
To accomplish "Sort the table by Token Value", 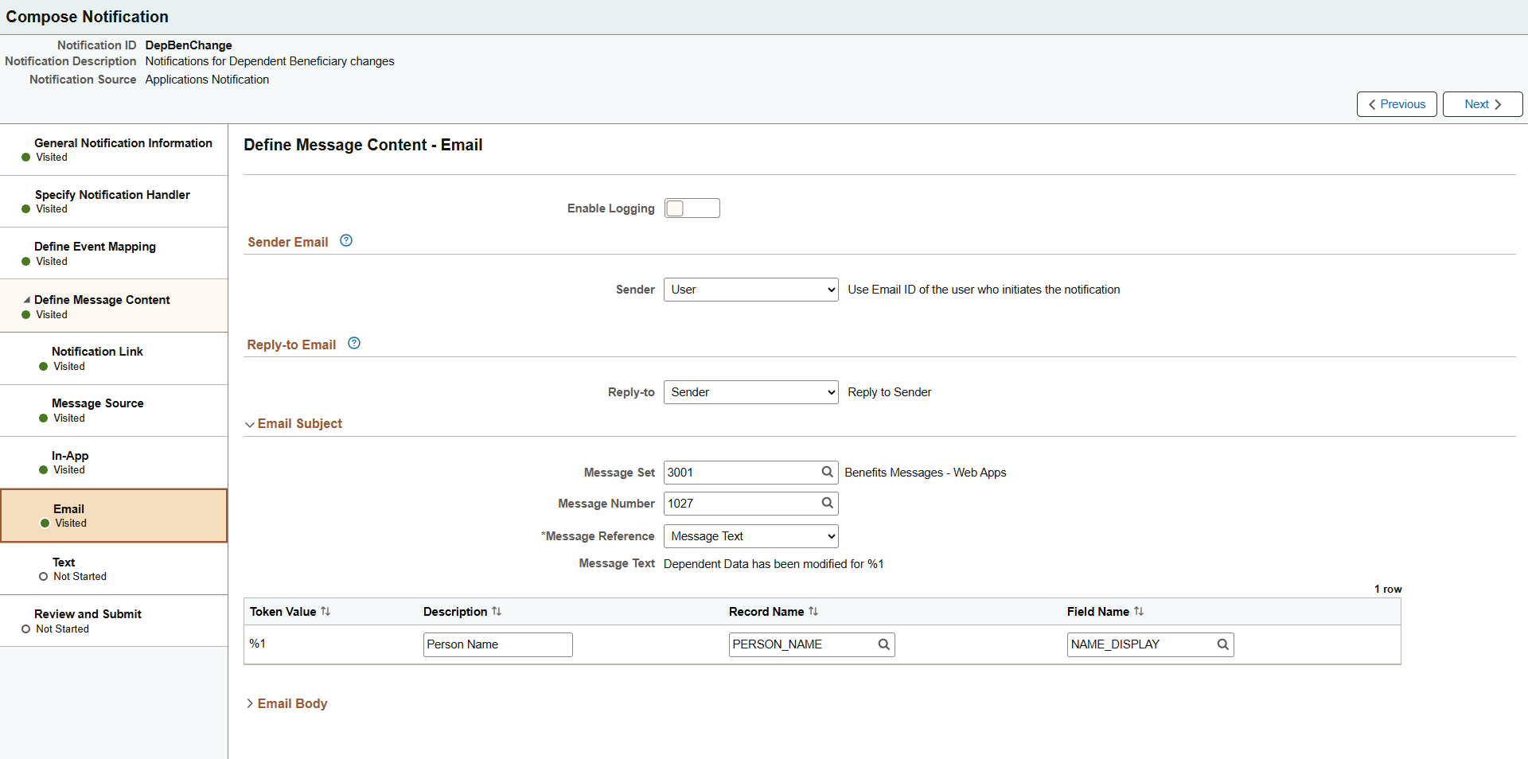I will point(325,611).
